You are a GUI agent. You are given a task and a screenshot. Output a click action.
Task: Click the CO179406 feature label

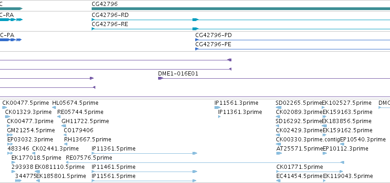(79, 130)
